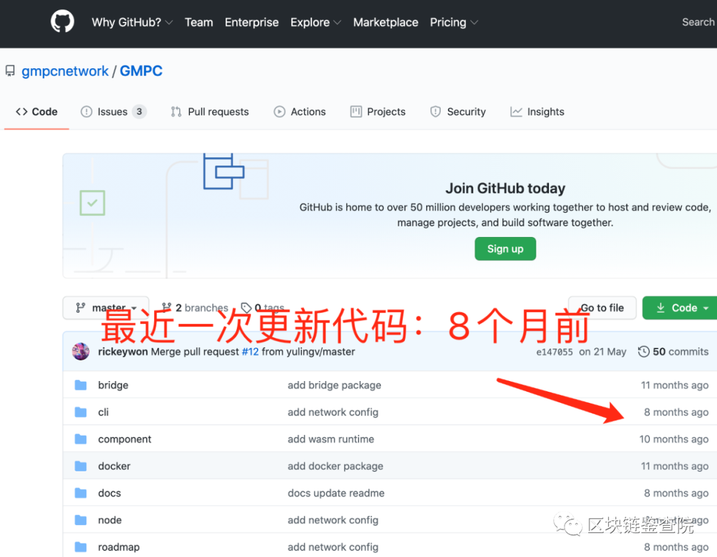View the 2 branches link

(195, 308)
